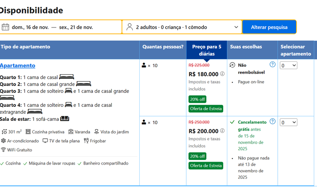Click Preço para 5 diárias column header

[206, 50]
